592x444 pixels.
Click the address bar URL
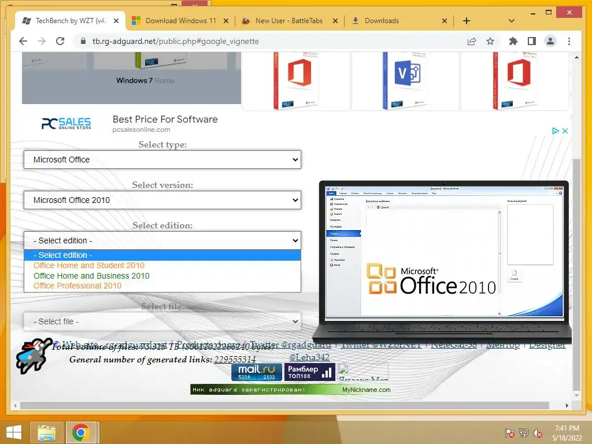(x=176, y=41)
